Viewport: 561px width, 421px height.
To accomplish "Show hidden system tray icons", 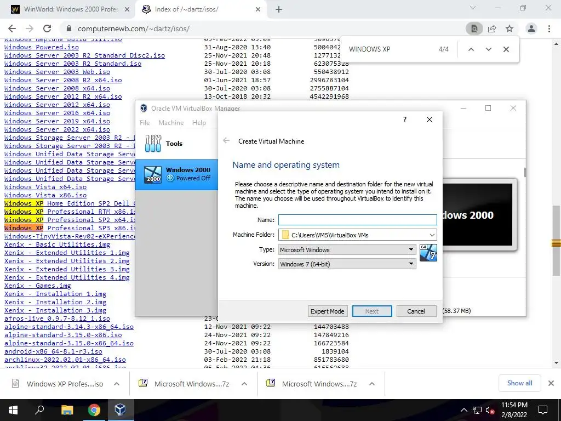I will 463,410.
